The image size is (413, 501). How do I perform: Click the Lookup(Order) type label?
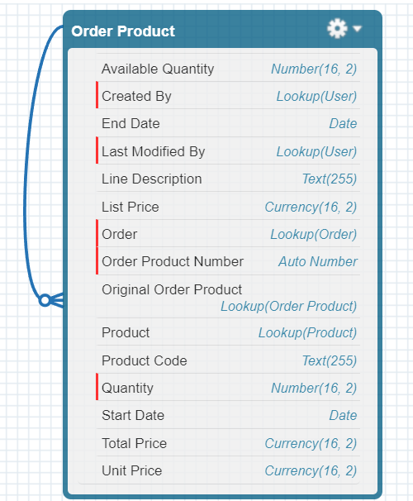313,234
